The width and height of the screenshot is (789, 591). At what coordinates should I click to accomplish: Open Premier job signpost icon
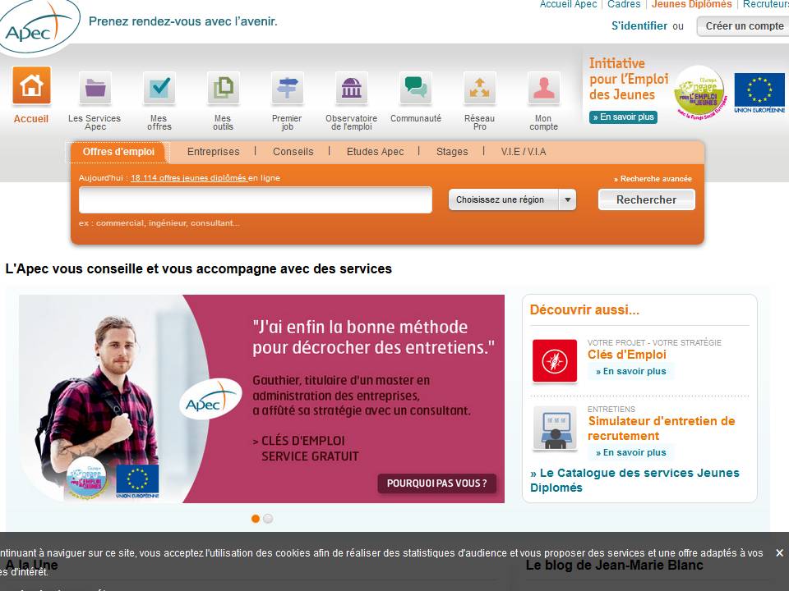click(287, 88)
